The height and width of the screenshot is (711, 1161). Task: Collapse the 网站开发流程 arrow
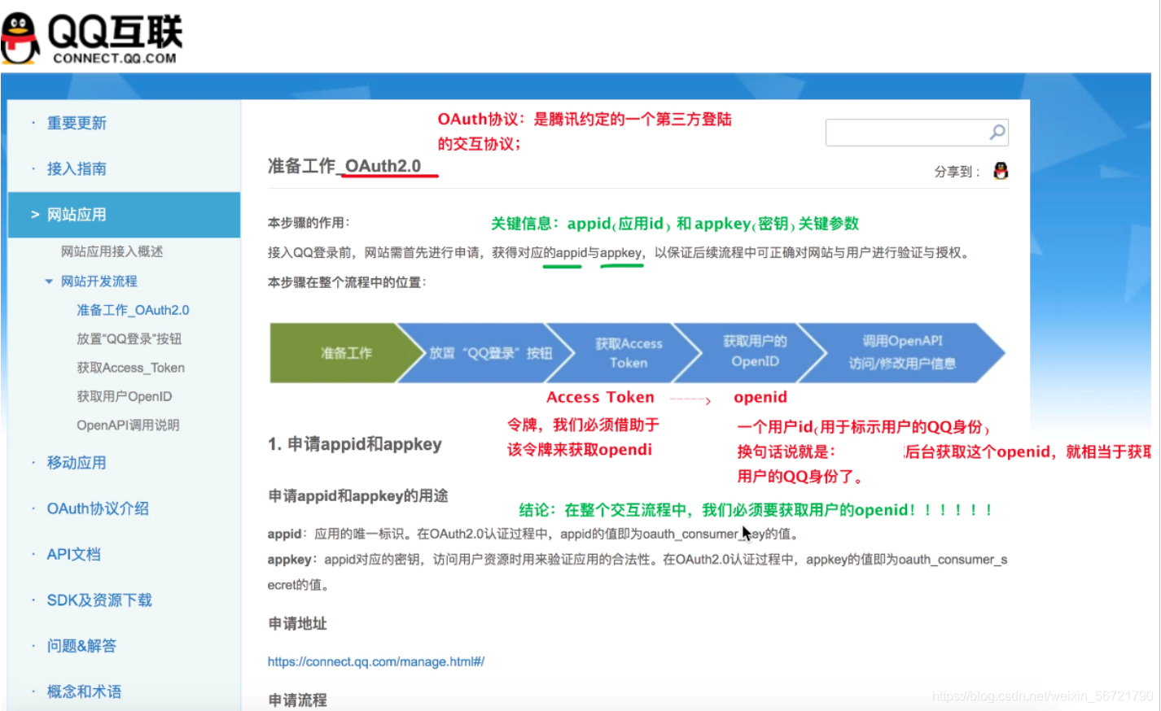coord(49,281)
